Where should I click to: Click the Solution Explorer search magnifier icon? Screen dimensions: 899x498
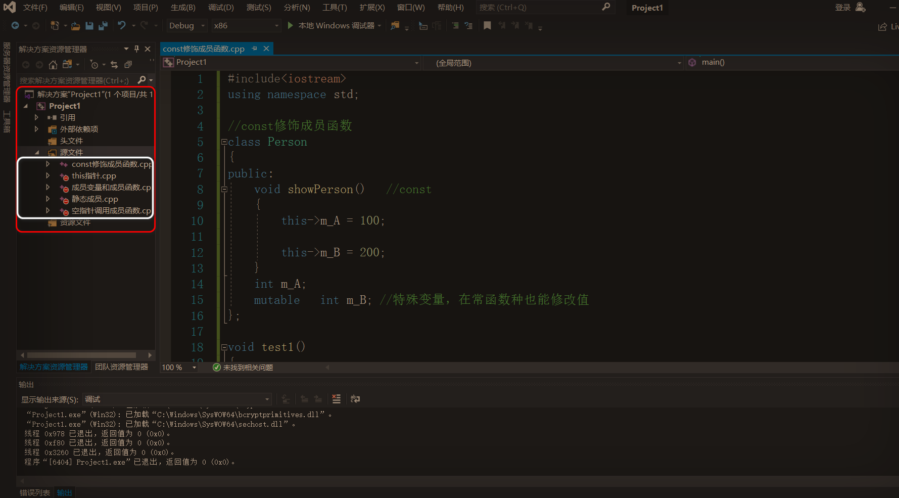point(141,80)
